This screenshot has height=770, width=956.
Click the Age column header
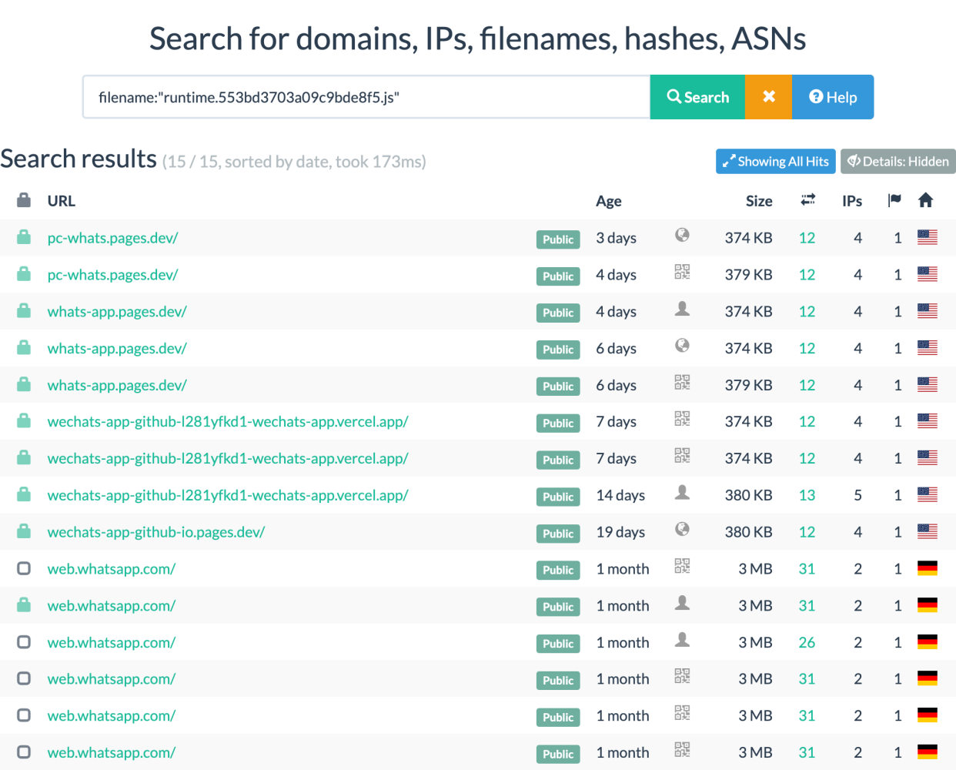[609, 201]
